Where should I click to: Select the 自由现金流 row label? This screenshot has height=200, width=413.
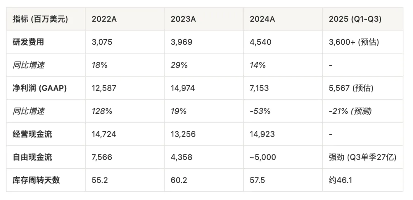32,157
